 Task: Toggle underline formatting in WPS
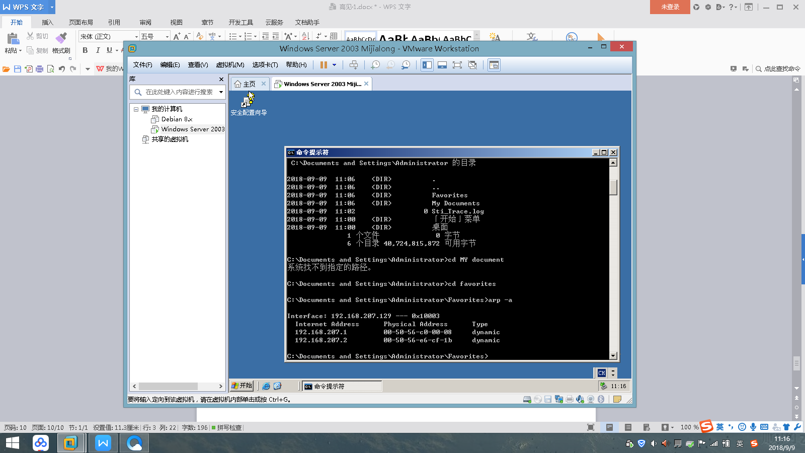pos(109,50)
